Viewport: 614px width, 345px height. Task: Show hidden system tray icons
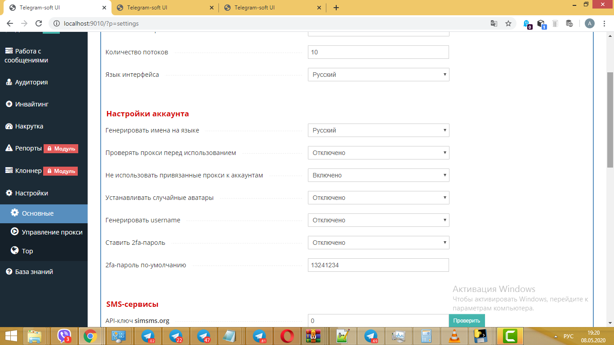coord(556,336)
